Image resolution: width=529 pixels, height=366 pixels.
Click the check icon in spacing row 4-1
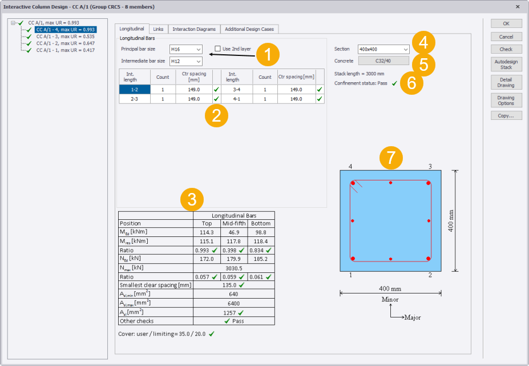[x=320, y=98]
